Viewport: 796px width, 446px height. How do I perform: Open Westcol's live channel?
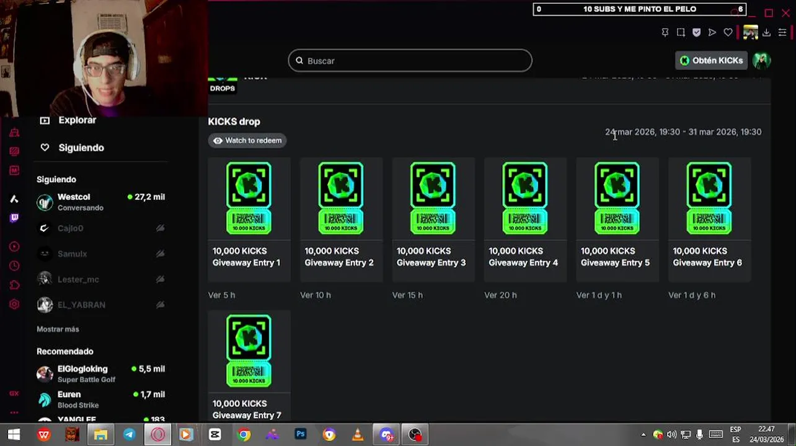(101, 202)
